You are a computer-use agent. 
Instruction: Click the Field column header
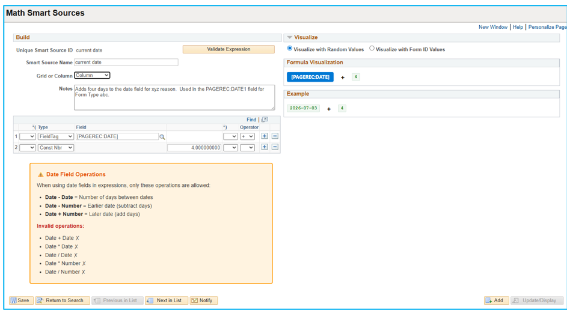point(81,127)
